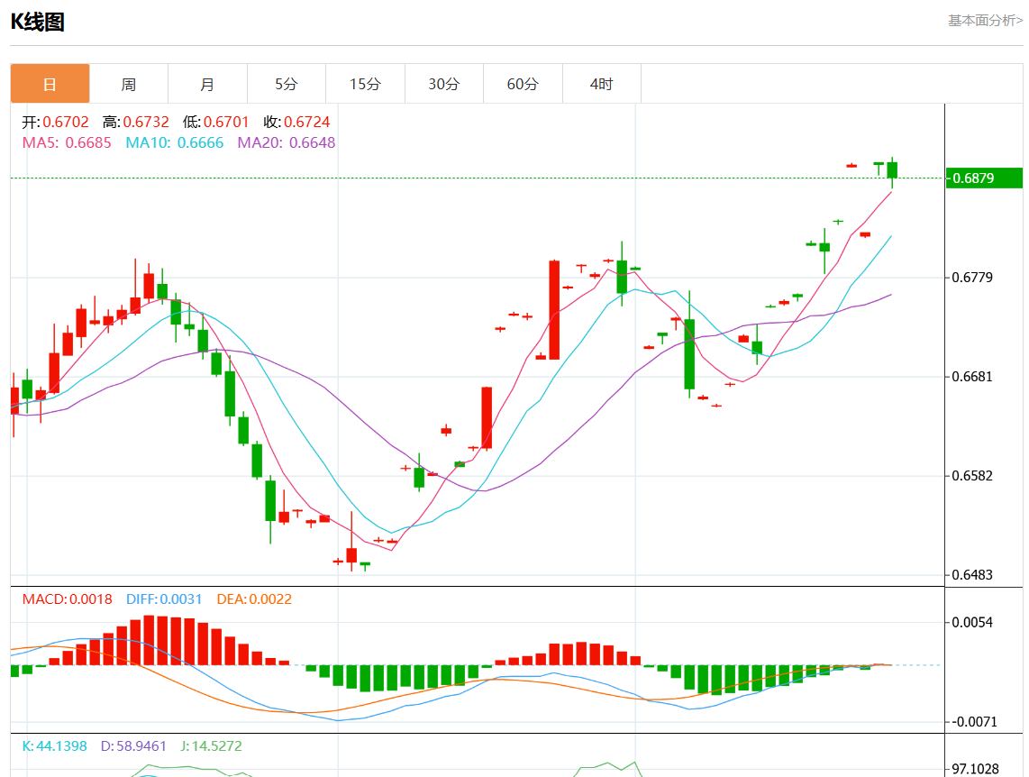Click the 0.6582 price axis label
This screenshot has height=777, width=1029.
(x=972, y=476)
